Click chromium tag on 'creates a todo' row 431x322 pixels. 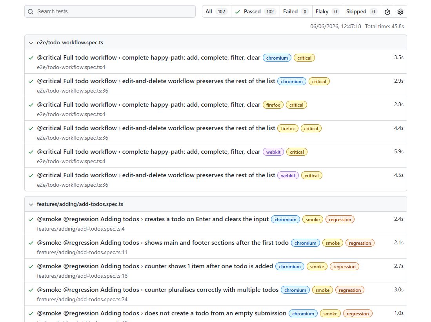pyautogui.click(x=286, y=219)
